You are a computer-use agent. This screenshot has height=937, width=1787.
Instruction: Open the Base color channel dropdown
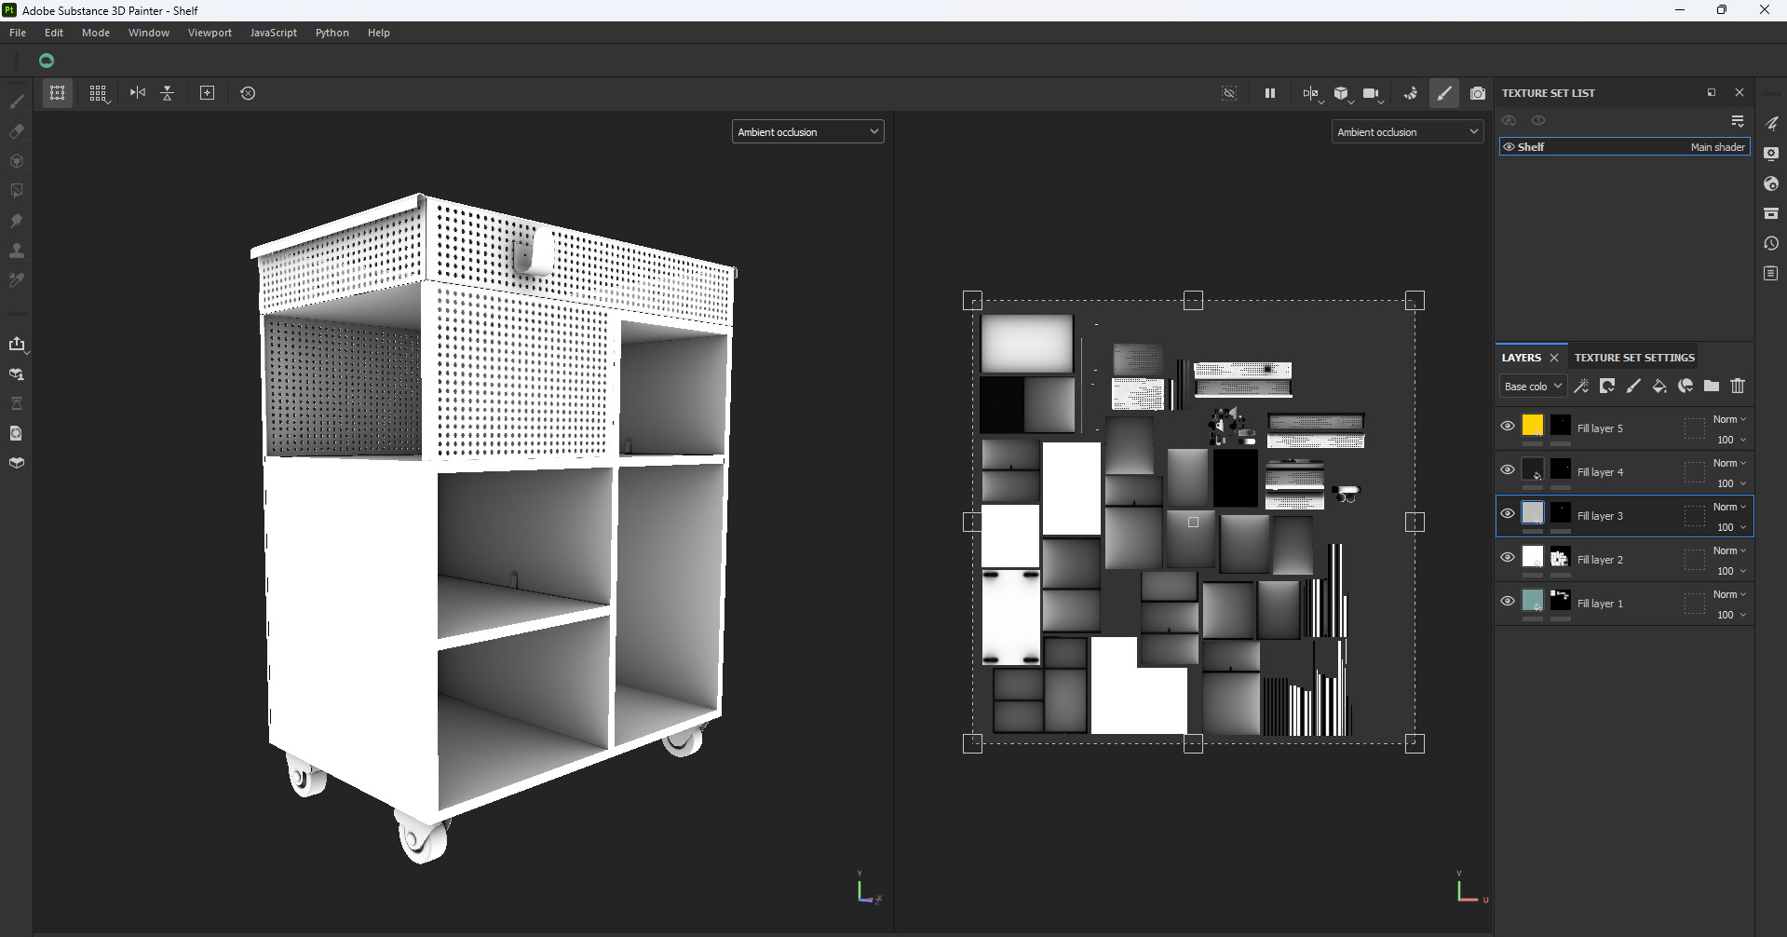(x=1533, y=387)
